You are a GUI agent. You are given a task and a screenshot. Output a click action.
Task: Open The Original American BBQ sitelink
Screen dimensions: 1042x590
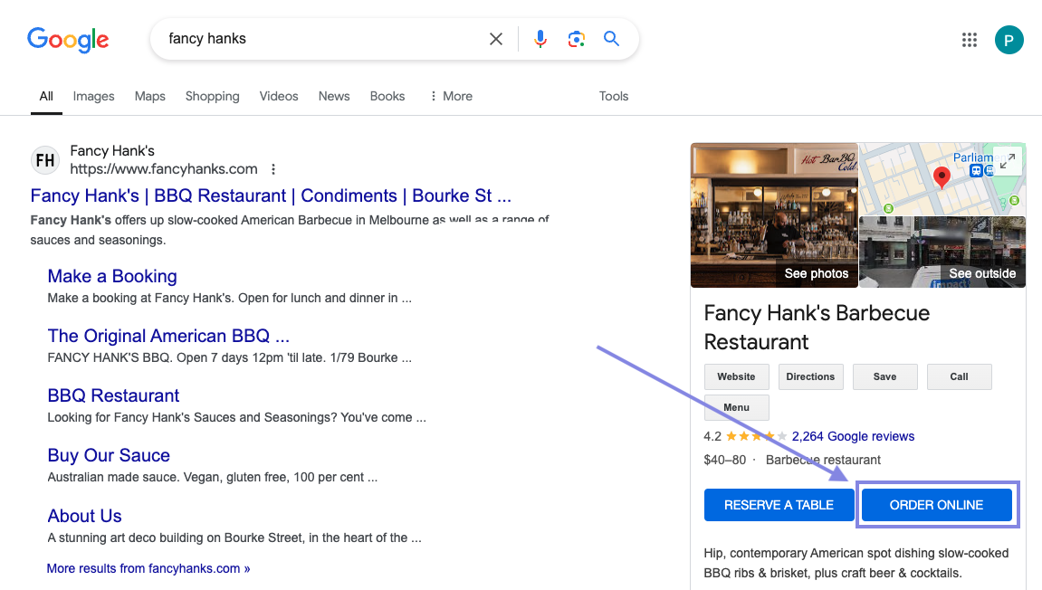[168, 337]
